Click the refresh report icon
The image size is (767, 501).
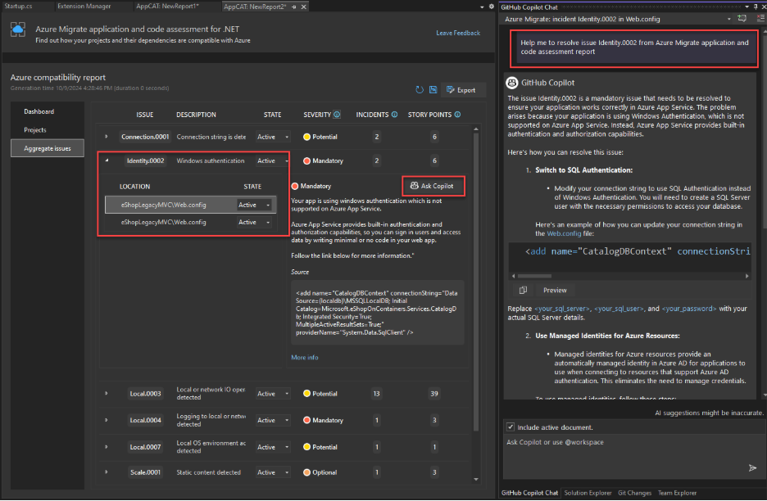tap(419, 90)
